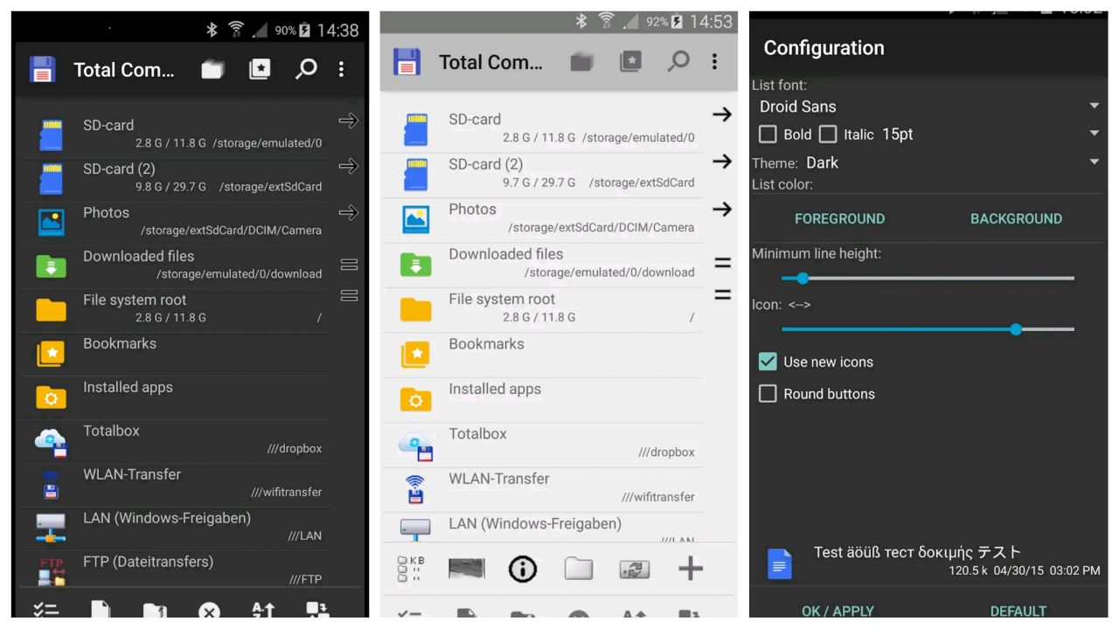Viewport: 1119px width, 628px height.
Task: Tap the picture thumbnail button, light-theme bar
Action: [467, 569]
